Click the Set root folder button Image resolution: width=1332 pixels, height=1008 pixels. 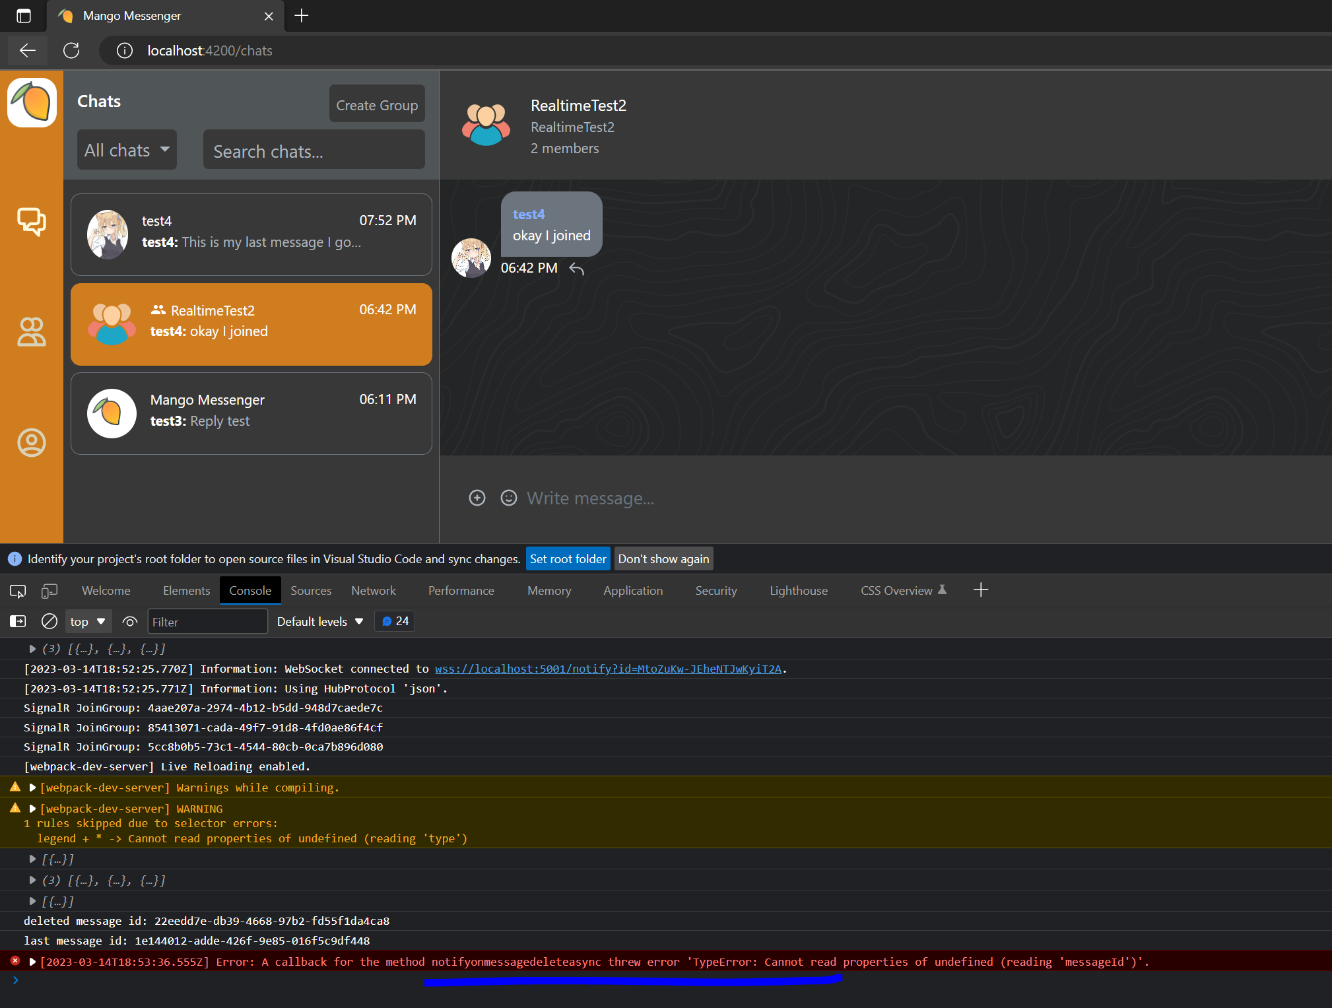[x=568, y=559]
